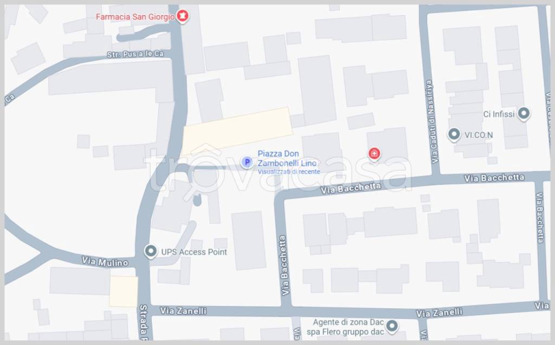Open the UPS Access Point pin
Viewport: 555px width, 345px height.
(151, 252)
